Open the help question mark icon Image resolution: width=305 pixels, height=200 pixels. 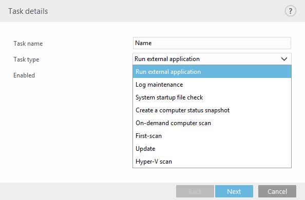290,11
